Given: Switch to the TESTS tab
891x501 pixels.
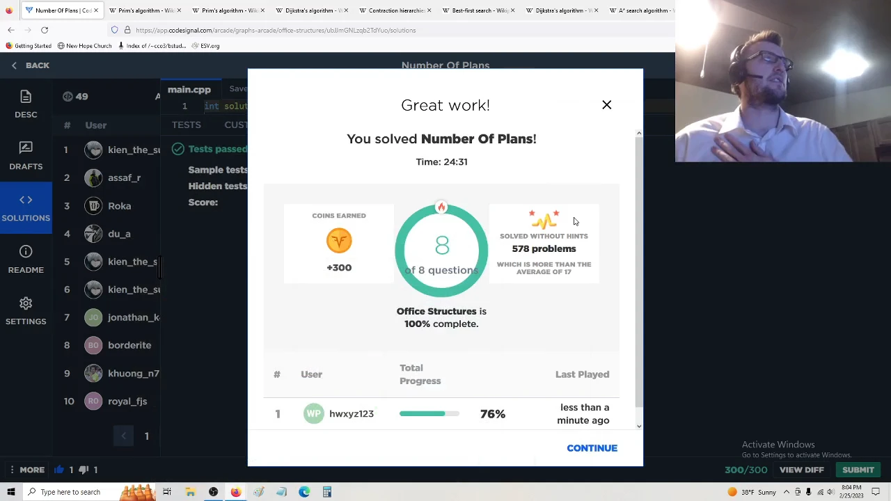Looking at the screenshot, I should (186, 125).
